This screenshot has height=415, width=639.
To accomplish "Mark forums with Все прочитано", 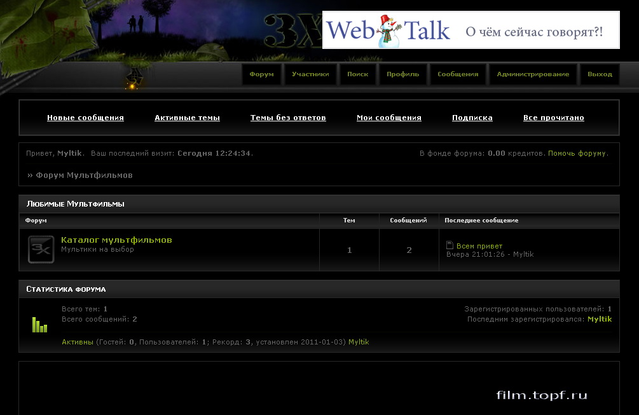I will (553, 118).
